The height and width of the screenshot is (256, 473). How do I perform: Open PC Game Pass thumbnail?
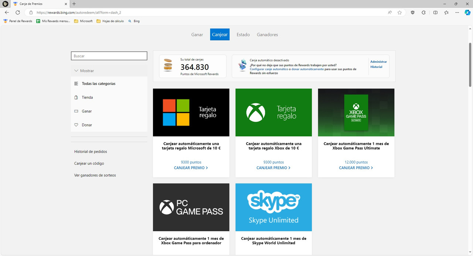[x=191, y=207]
